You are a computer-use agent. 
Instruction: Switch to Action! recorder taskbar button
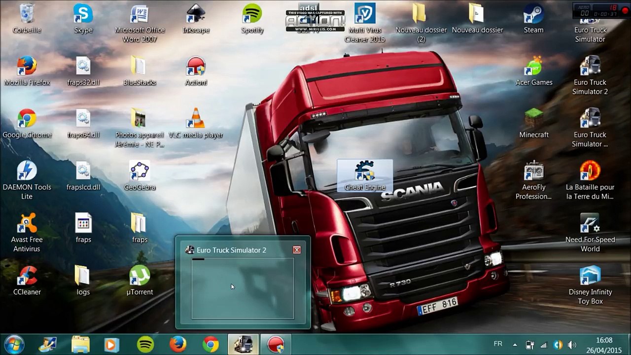tap(275, 344)
